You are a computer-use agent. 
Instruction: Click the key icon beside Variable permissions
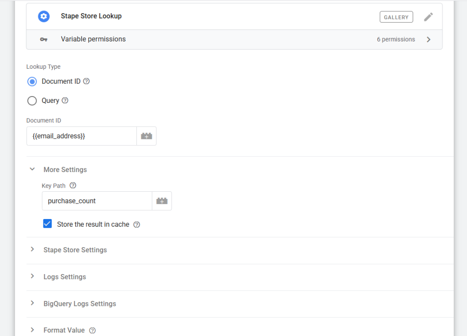pyautogui.click(x=44, y=40)
